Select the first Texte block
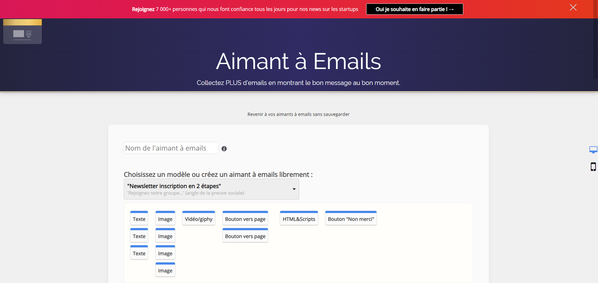Image resolution: width=598 pixels, height=283 pixels. pos(139,219)
